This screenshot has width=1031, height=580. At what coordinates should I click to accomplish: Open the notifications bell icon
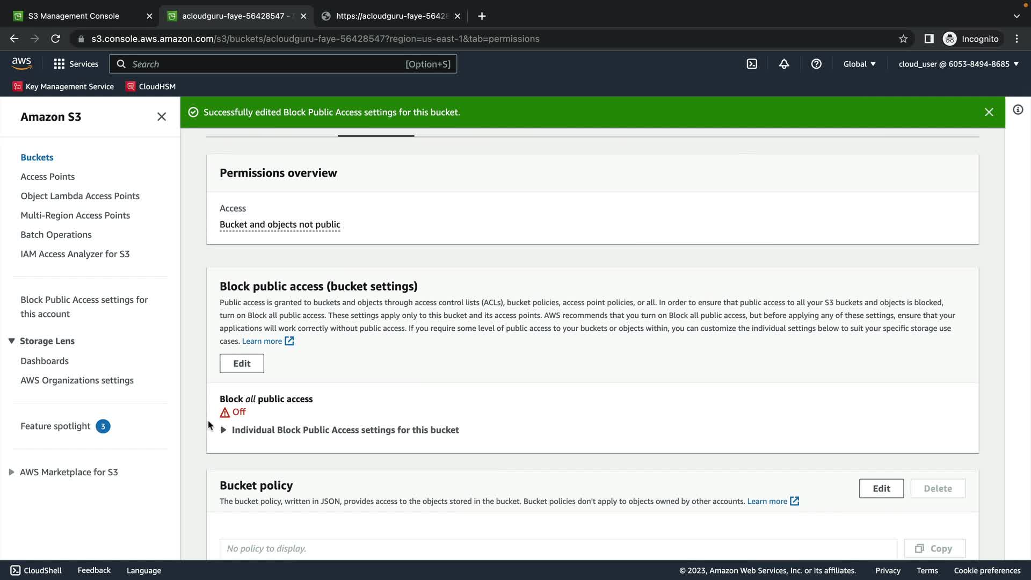coord(784,64)
